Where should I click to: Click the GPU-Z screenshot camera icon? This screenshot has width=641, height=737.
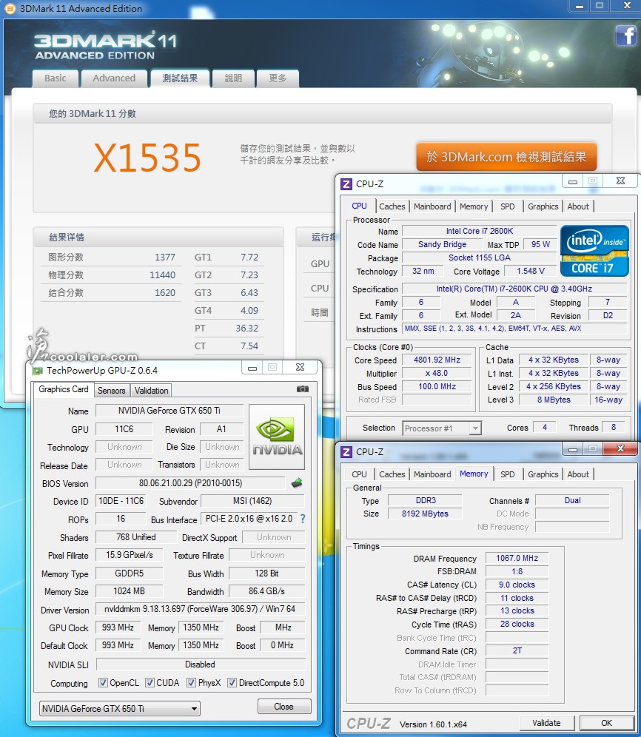point(303,389)
